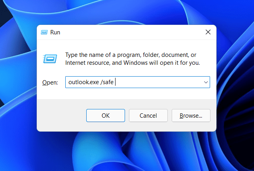Image resolution: width=254 pixels, height=171 pixels.
Task: Open the Browse... file picker
Action: [x=191, y=116]
